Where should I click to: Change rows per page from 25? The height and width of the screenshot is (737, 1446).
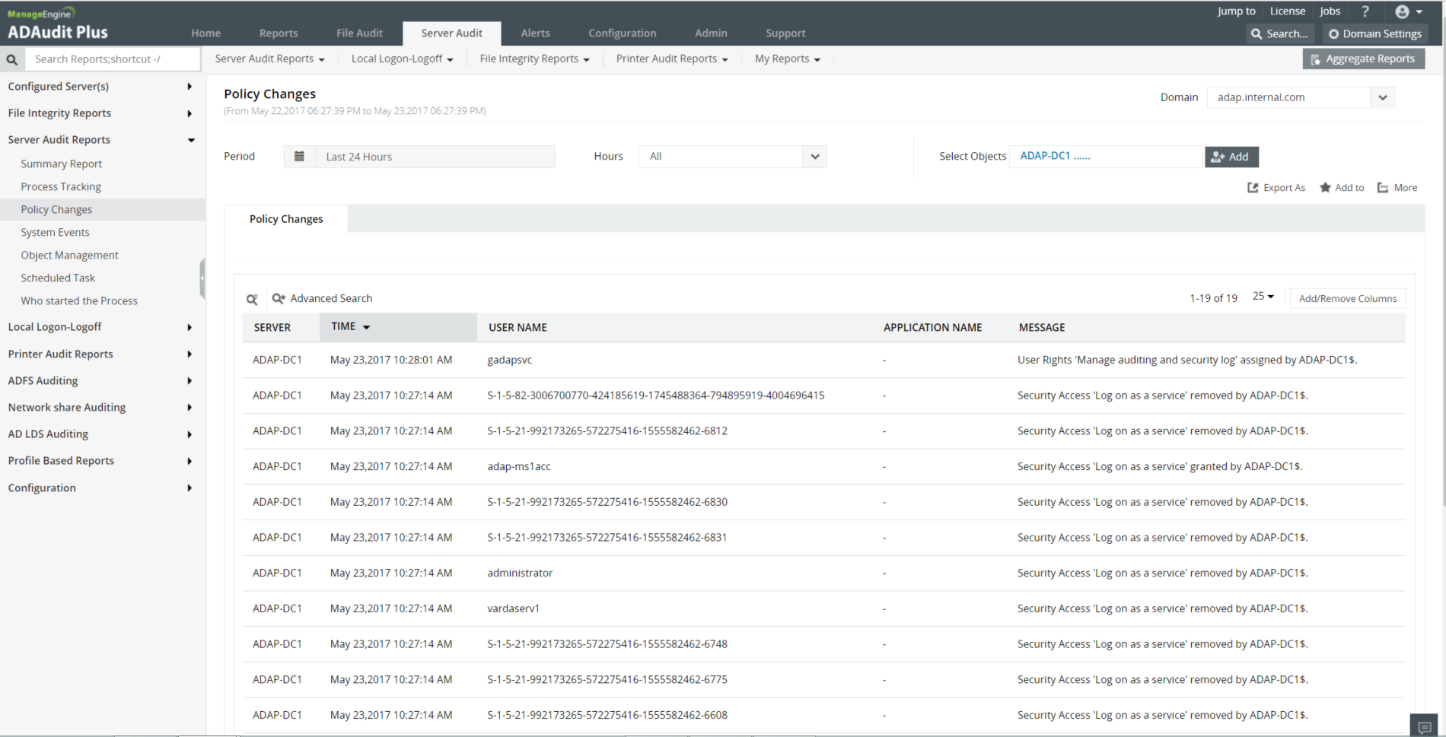click(1263, 297)
